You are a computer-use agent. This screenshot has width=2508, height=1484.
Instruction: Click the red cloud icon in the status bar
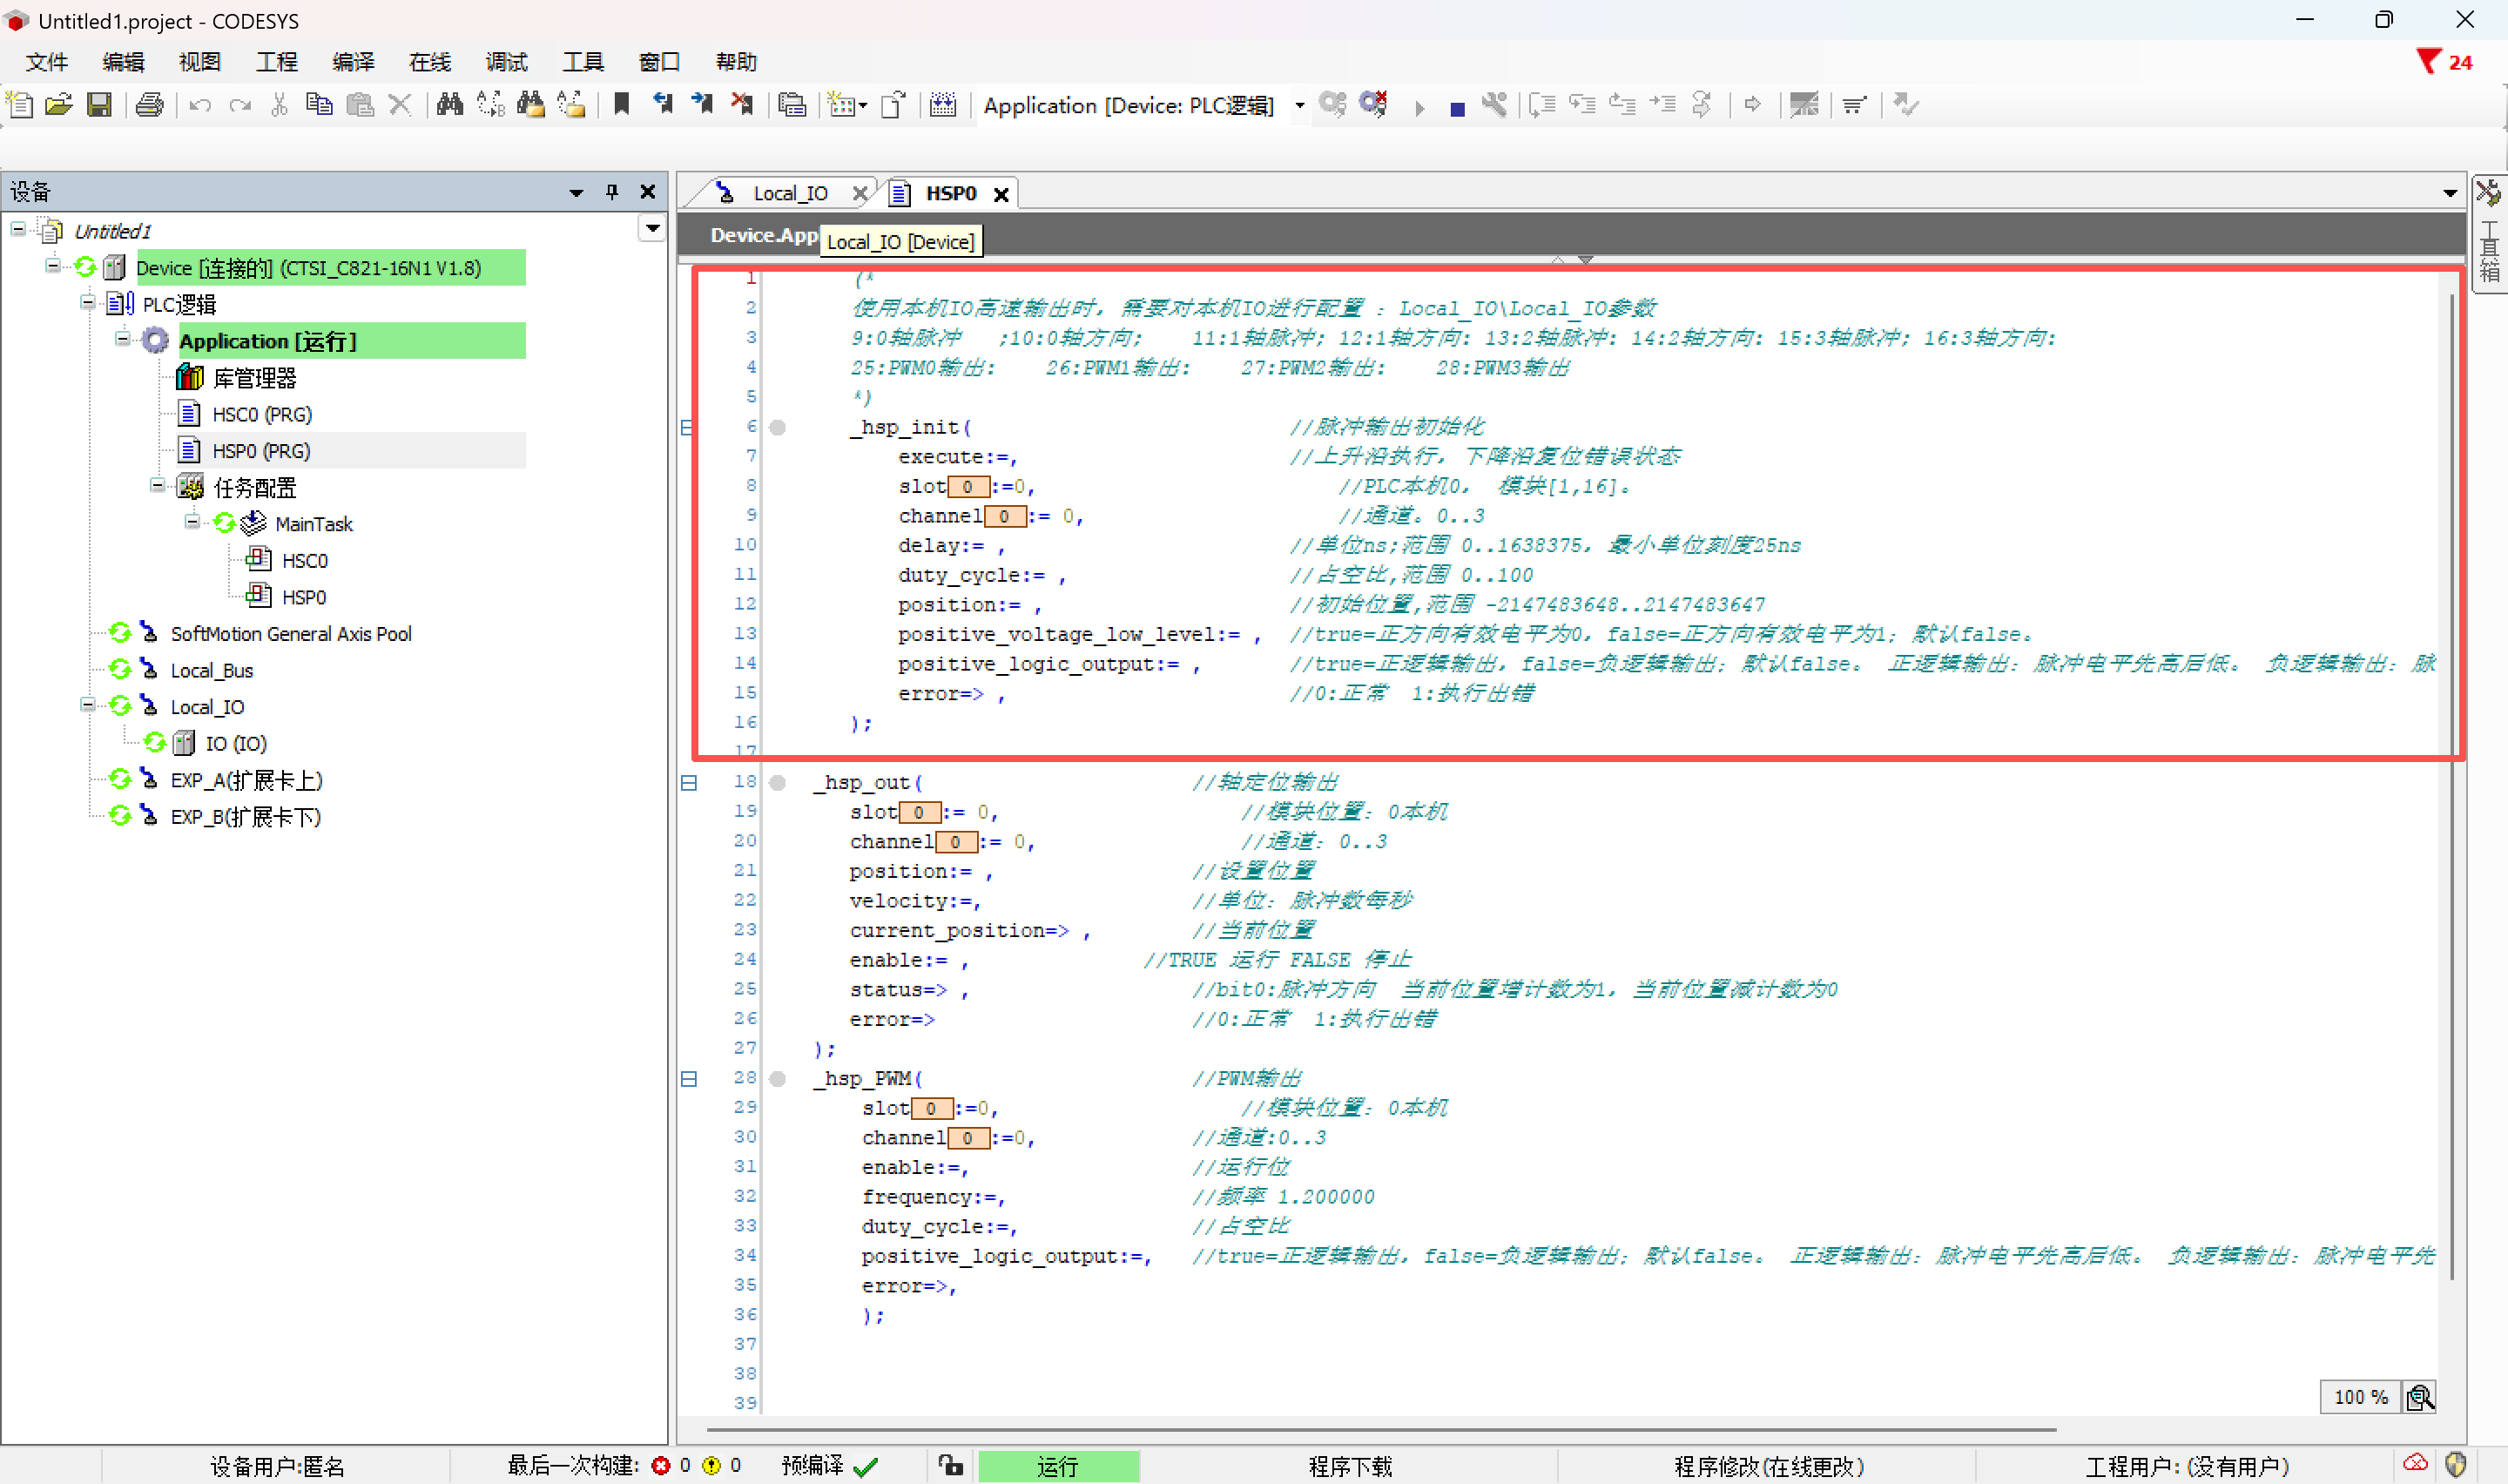2416,1464
